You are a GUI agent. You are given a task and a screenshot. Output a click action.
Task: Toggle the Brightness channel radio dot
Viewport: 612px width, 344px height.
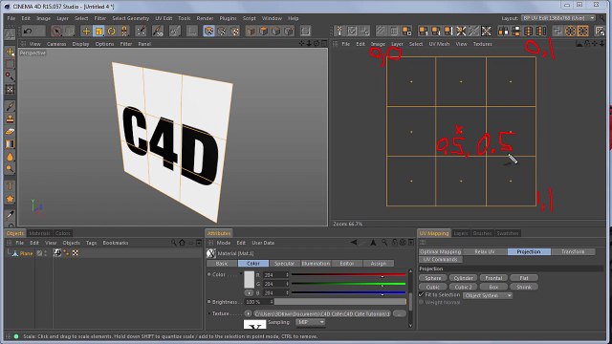209,302
